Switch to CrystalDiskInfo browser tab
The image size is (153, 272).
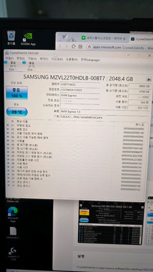[x=142, y=39]
